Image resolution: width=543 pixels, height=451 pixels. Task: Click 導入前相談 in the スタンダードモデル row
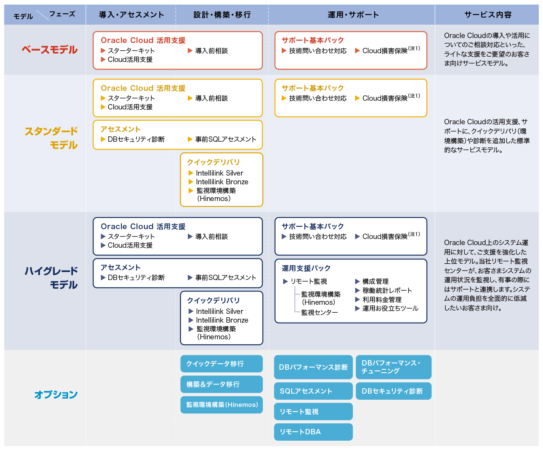click(211, 98)
